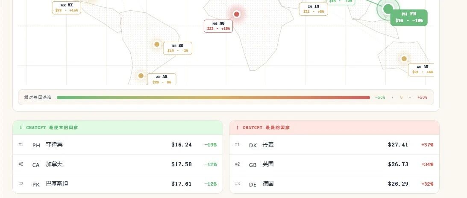Click the GB country code in list
This screenshot has width=467, height=198.
pos(253,165)
